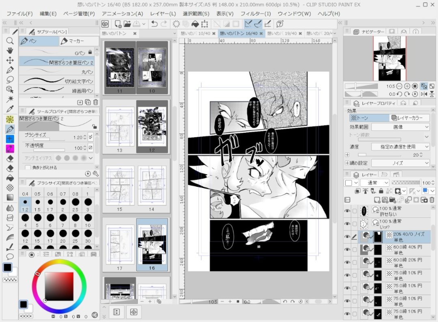Open 網の設定 ノイズ dropdown
The image size is (438, 322).
(x=400, y=163)
